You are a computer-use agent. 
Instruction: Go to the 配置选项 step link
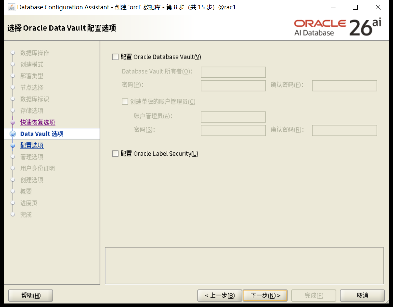(x=32, y=145)
